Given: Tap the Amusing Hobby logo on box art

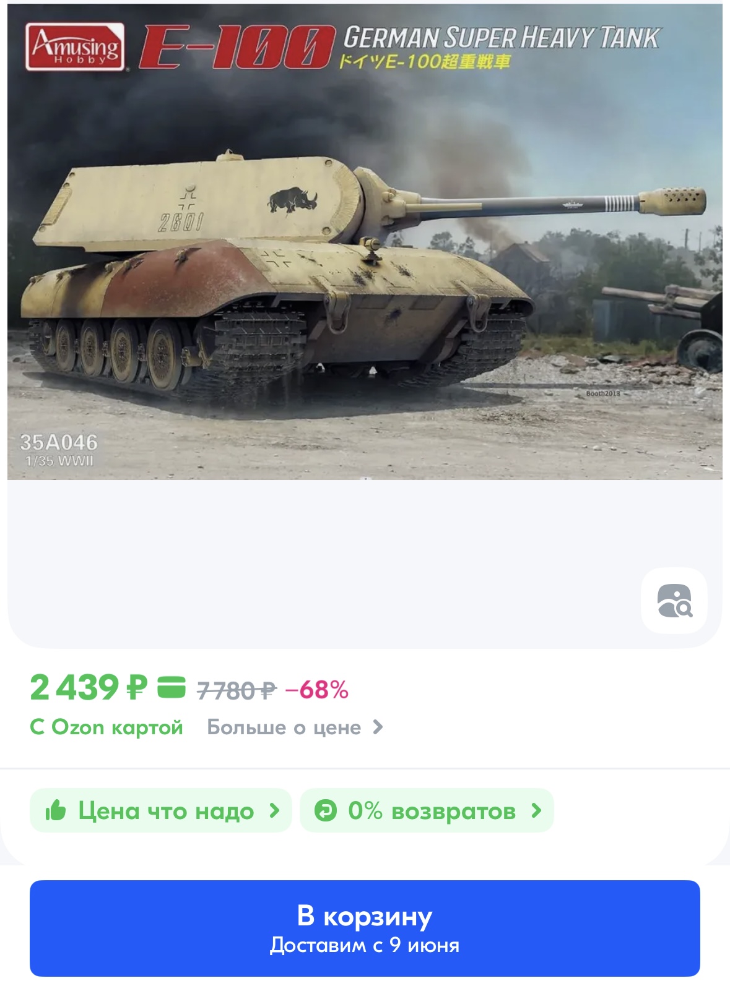Looking at the screenshot, I should (76, 47).
